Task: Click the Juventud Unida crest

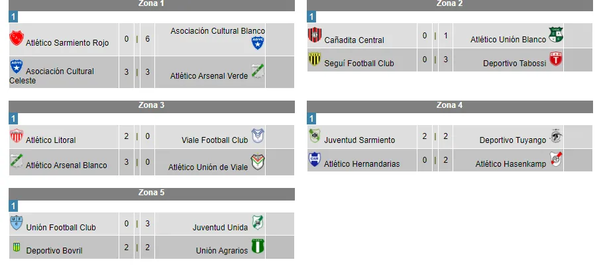Action: click(x=257, y=223)
